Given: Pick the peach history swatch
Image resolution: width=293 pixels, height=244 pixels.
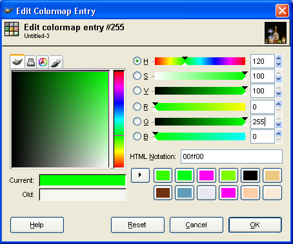Looking at the screenshot, I should 250,192.
